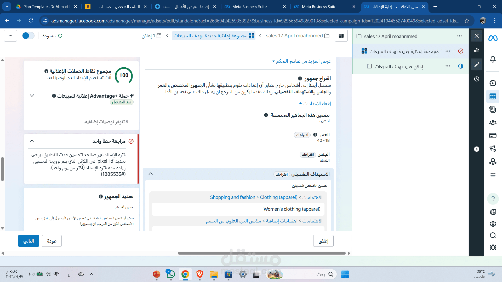Screen dimensions: 502x282
Task: Collapse the Advantage+ sales campaign section
Action: pos(32,96)
